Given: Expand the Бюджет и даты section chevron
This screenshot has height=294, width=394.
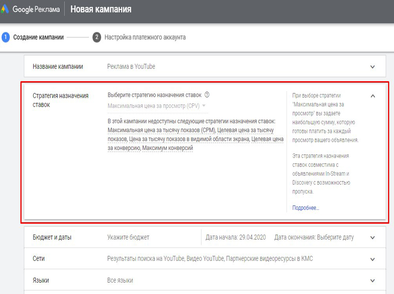Looking at the screenshot, I should pos(372,237).
